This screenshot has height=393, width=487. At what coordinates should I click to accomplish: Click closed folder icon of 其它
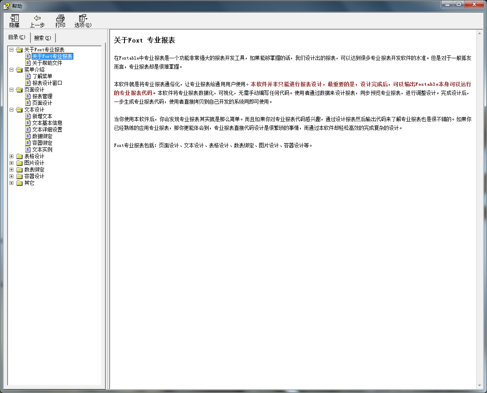point(19,183)
